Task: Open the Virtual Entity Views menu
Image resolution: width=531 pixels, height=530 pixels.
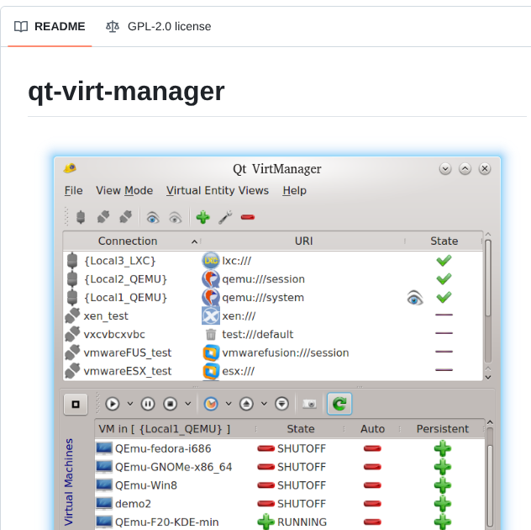Action: click(x=218, y=191)
